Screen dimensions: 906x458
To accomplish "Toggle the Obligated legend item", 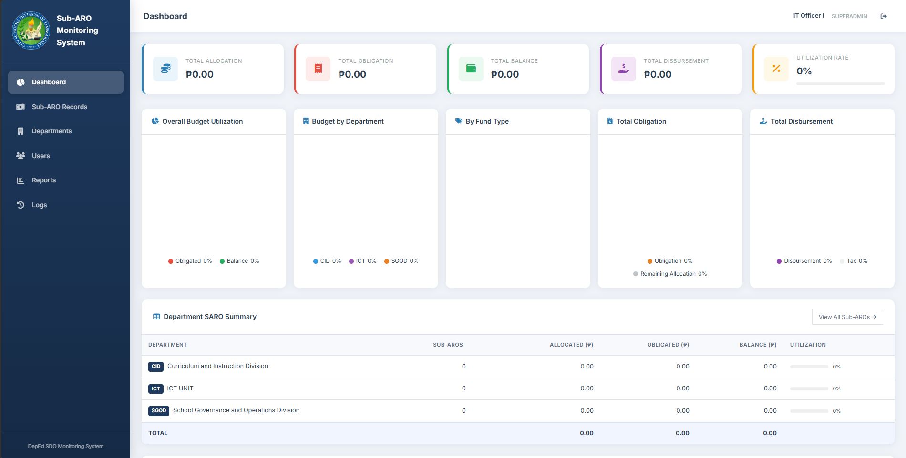I will [190, 261].
